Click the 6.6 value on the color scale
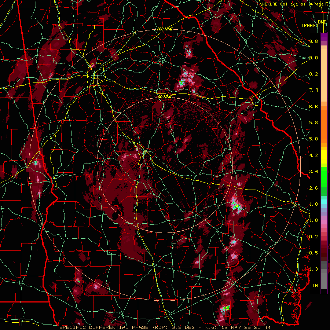The width and height of the screenshot is (330, 330). 313,106
